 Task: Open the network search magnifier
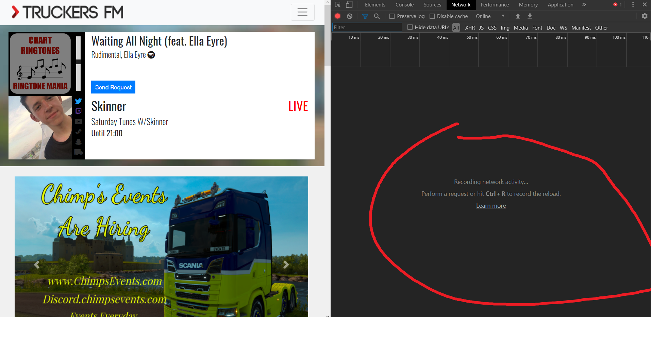click(377, 16)
